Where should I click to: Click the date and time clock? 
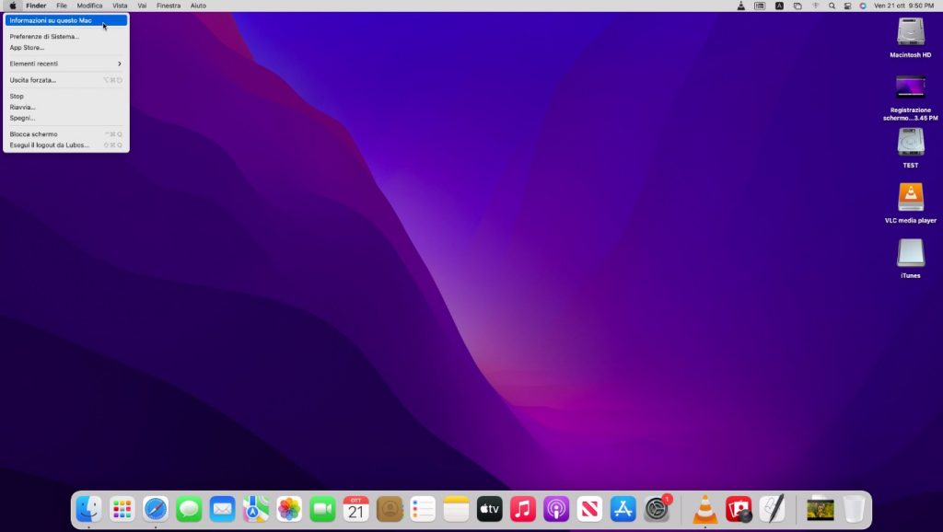(x=903, y=6)
